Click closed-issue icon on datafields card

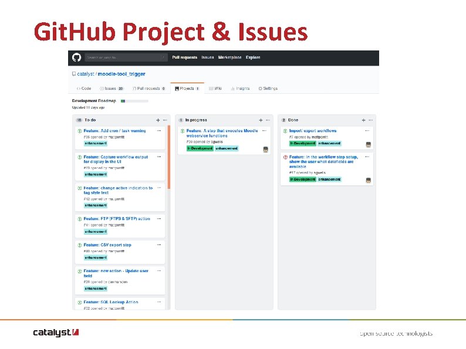(x=285, y=157)
